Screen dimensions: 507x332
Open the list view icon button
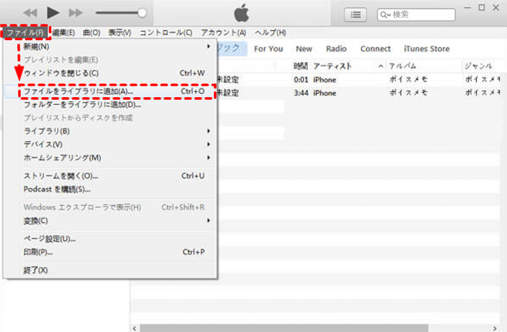pyautogui.click(x=355, y=14)
